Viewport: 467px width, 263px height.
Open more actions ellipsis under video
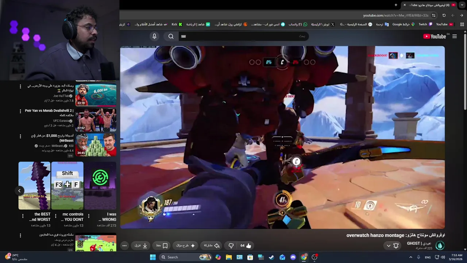[x=124, y=246]
